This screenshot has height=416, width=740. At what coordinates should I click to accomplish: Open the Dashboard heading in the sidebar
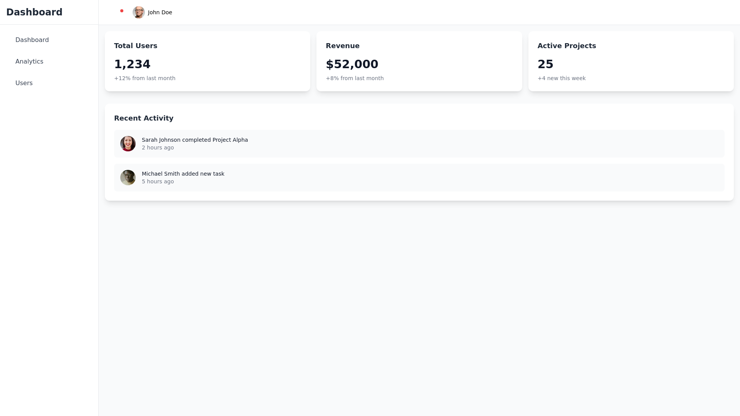pos(34,12)
